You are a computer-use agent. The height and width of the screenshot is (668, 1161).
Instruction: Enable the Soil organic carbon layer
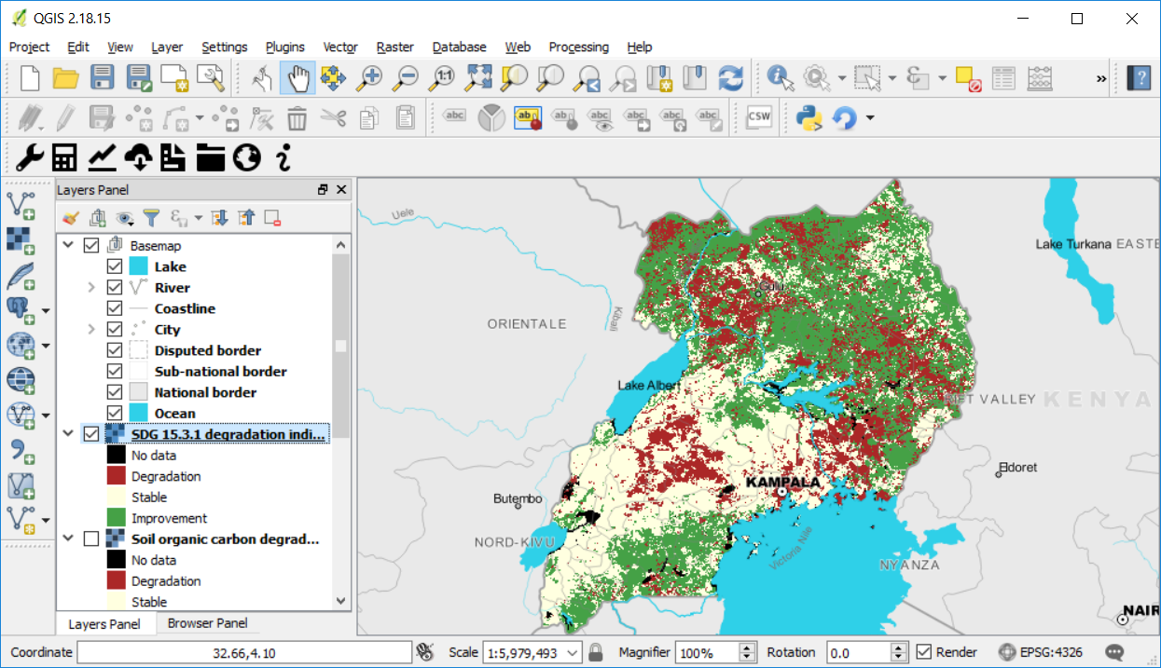[90, 539]
